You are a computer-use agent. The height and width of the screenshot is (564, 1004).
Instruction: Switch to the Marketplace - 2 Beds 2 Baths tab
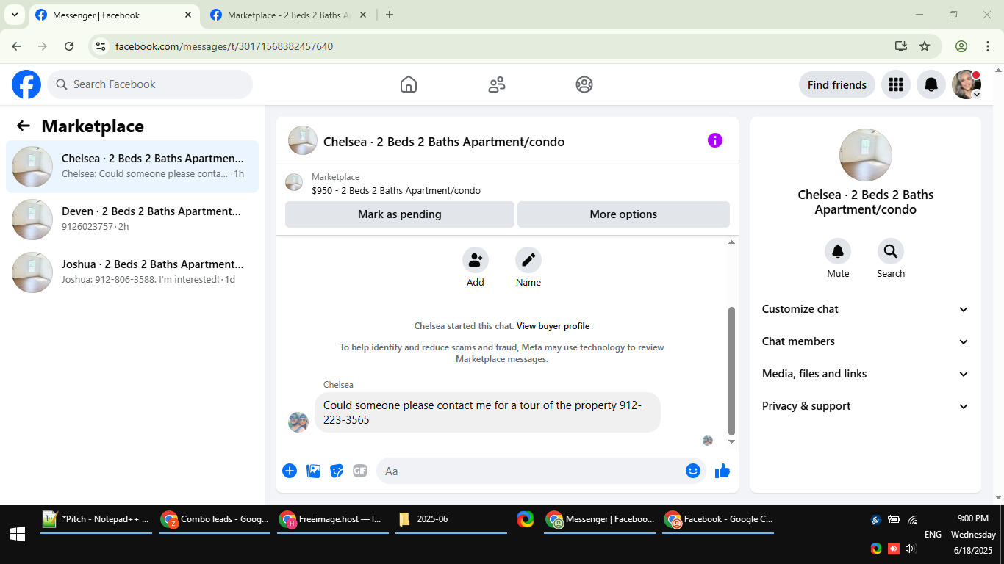click(288, 15)
